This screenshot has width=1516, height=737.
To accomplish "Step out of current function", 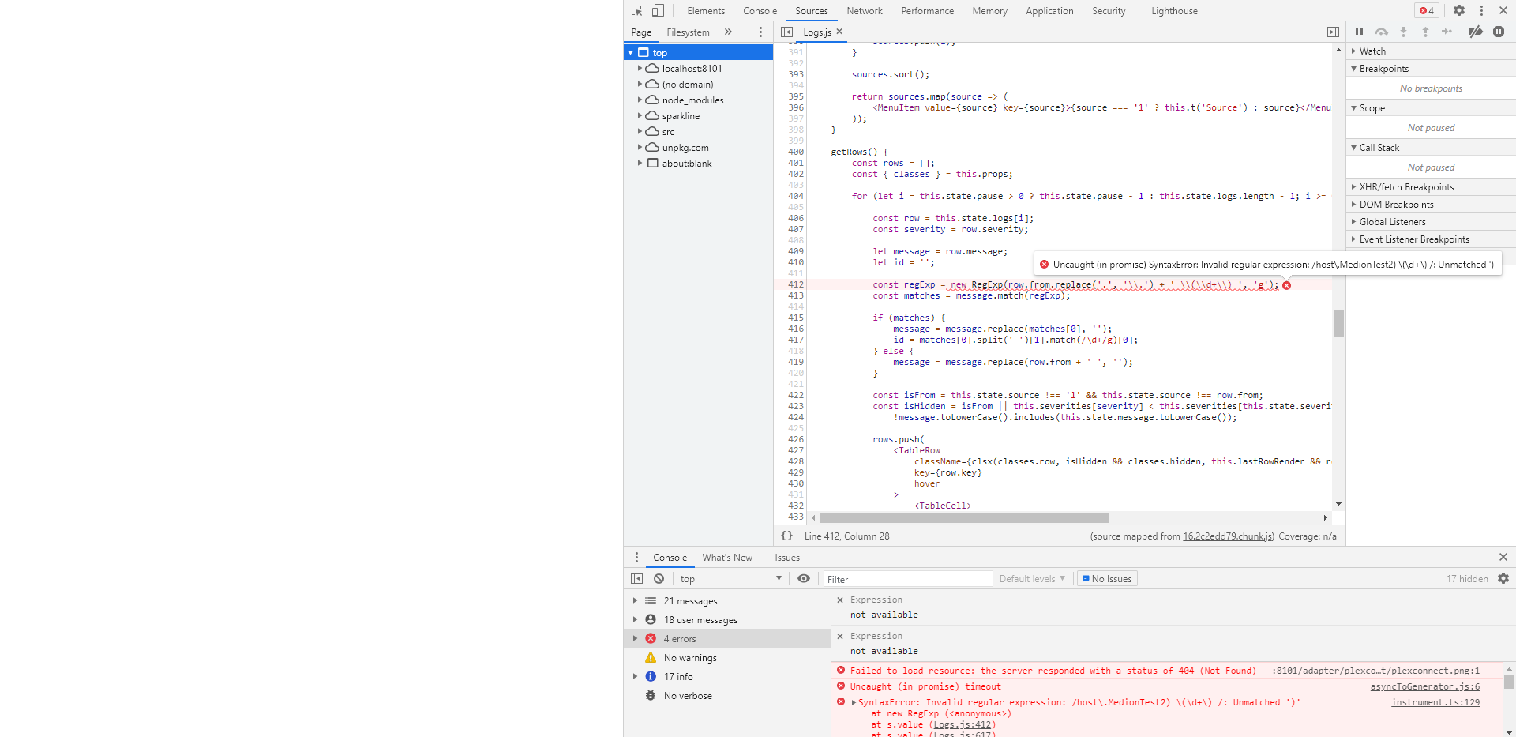I will [1425, 32].
